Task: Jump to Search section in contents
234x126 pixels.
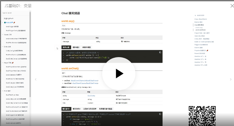Action: [199, 48]
